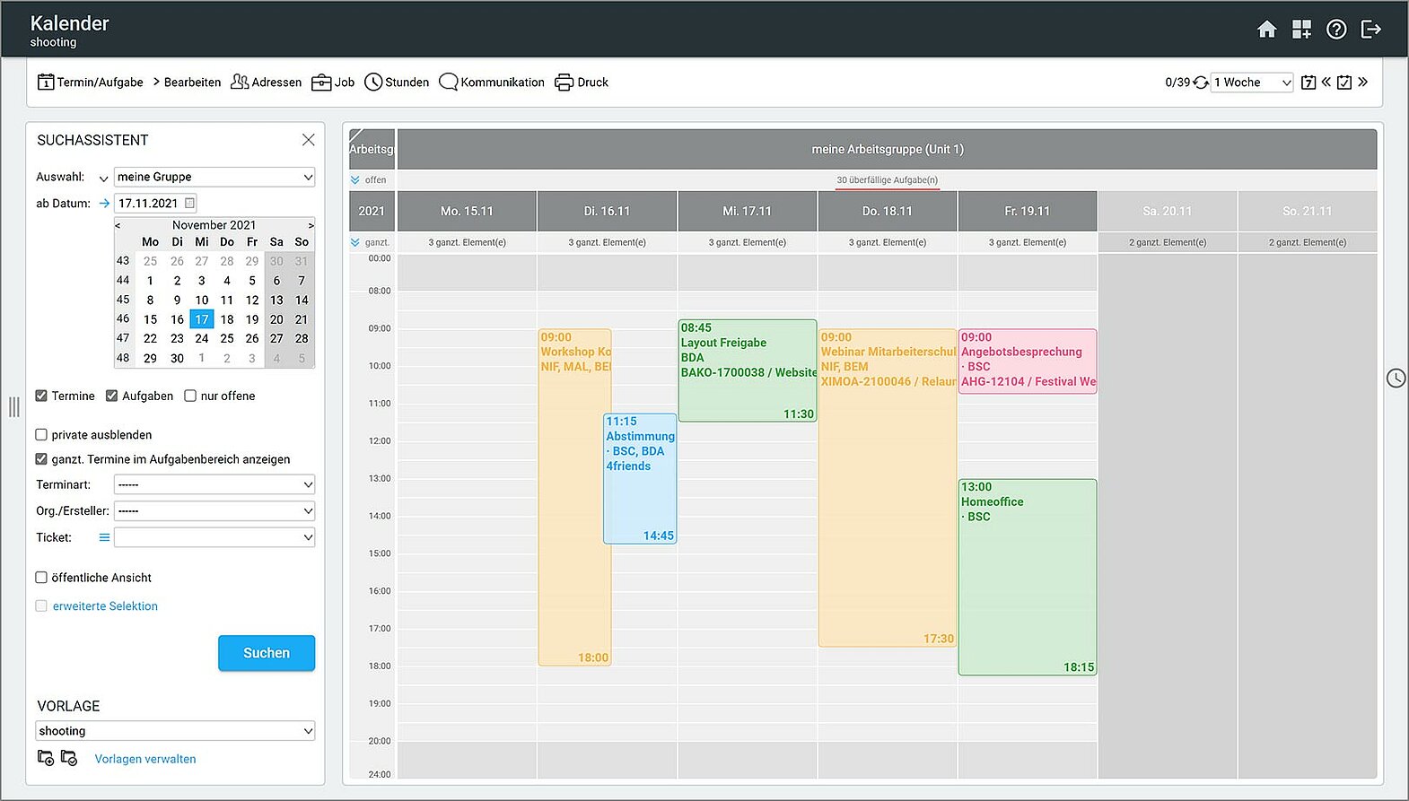The width and height of the screenshot is (1409, 801).
Task: Enable the nur offene checkbox
Action: 190,396
